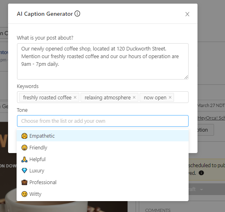Viewport: 225px width, 212px height.
Task: Click the resize handle of the post description box
Action: click(x=186, y=77)
